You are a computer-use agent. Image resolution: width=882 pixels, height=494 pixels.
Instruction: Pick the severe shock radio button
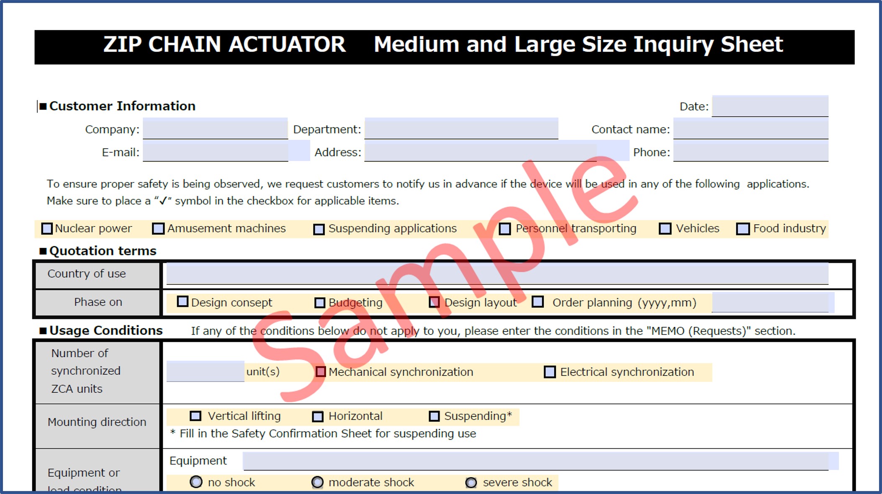coord(471,483)
